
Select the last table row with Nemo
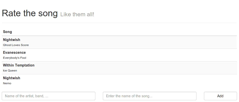pos(125,80)
